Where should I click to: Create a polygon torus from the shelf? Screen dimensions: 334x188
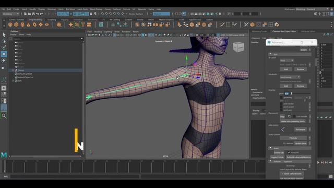click(34, 25)
